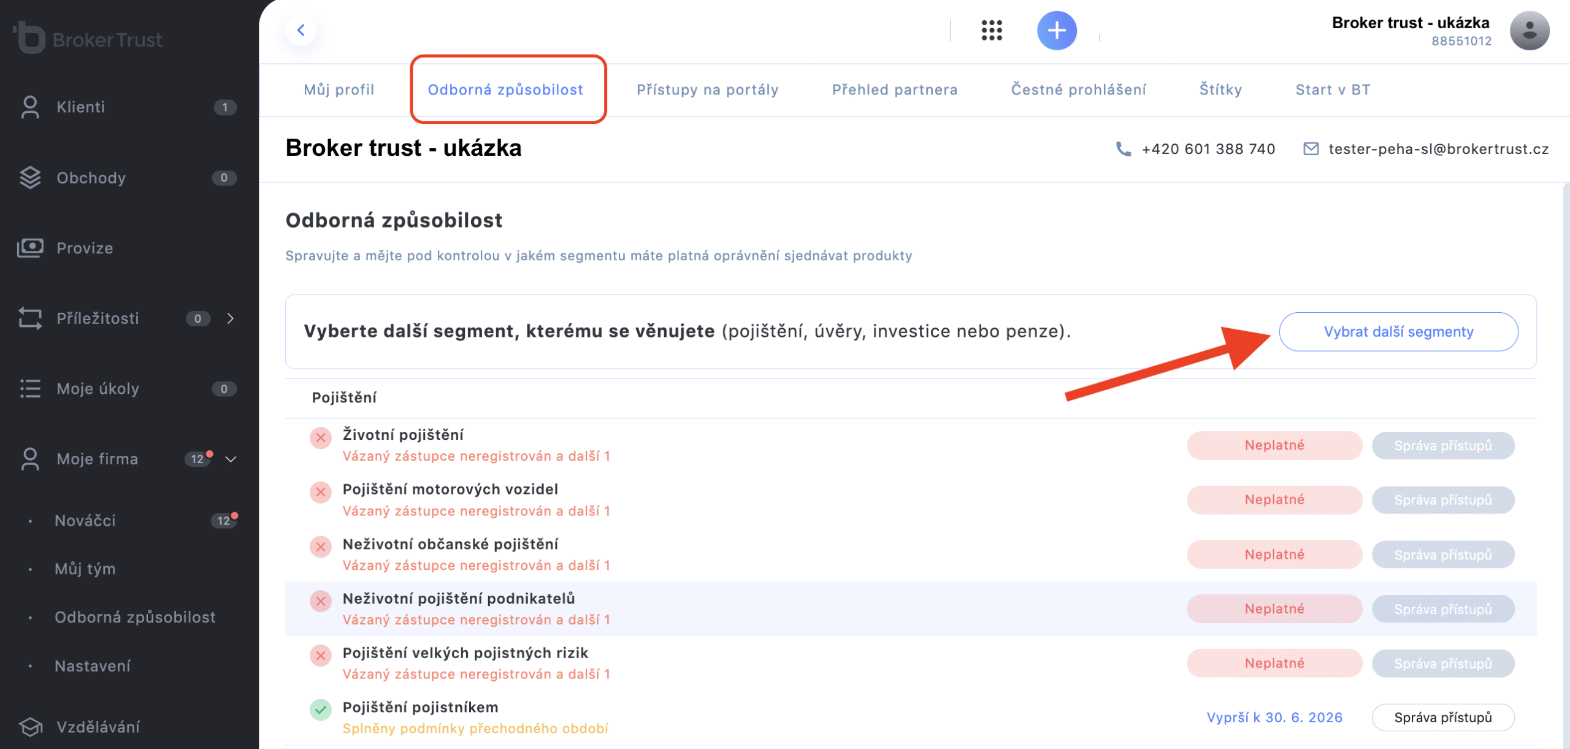The height and width of the screenshot is (749, 1570).
Task: Click the email envelope icon
Action: pyautogui.click(x=1311, y=149)
